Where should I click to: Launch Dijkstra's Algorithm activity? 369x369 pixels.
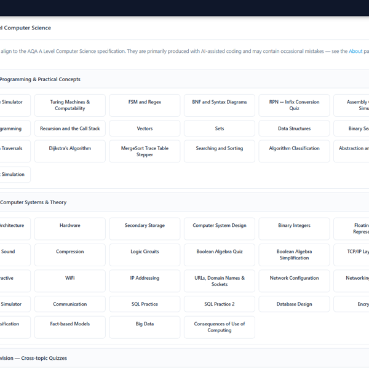pyautogui.click(x=70, y=151)
